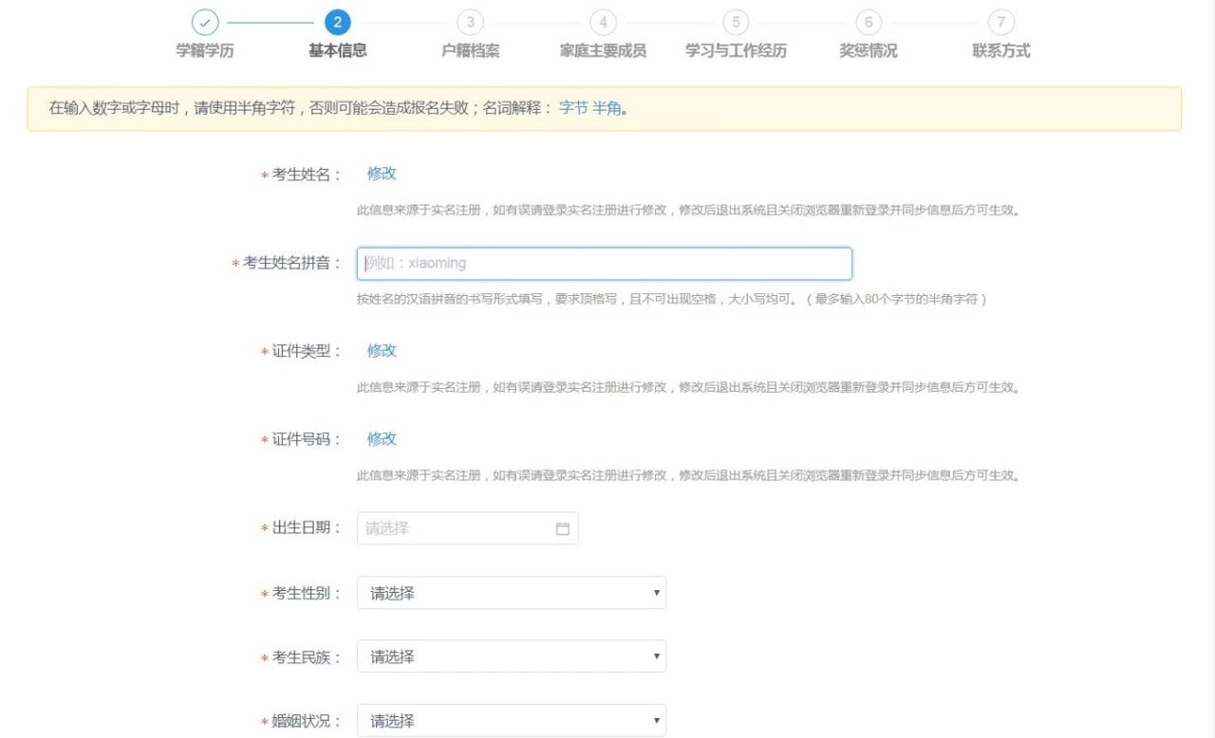The height and width of the screenshot is (738, 1215).
Task: Expand the 考生民族 dropdown list
Action: 511,656
